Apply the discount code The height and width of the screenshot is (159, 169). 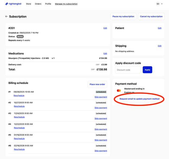[x=147, y=70]
